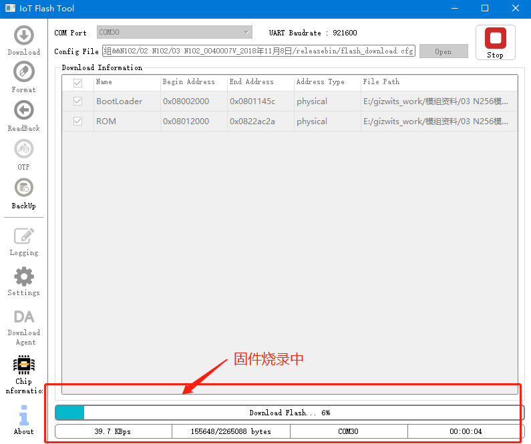This screenshot has width=531, height=444.
Task: Click the OTP sidebar icon
Action: (23, 154)
